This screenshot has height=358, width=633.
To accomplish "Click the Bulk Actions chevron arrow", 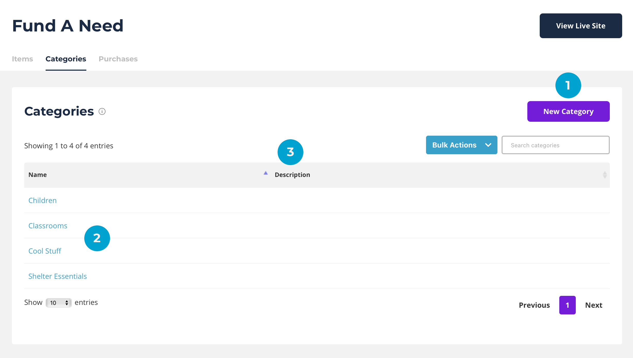I will [x=488, y=145].
